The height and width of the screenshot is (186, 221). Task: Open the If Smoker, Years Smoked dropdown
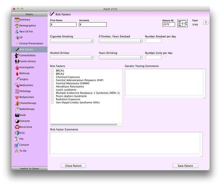click(x=121, y=41)
